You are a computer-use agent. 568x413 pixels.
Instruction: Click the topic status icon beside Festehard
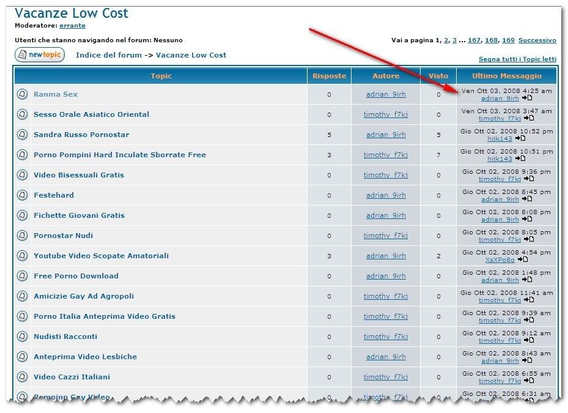22,195
